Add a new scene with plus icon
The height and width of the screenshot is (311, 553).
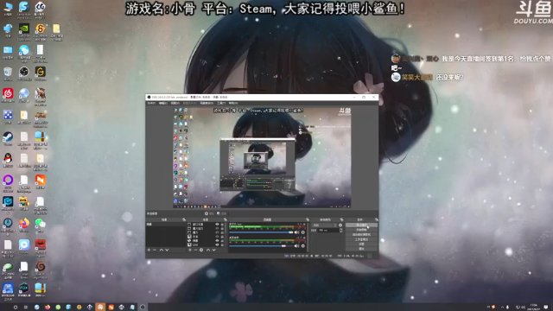click(x=149, y=250)
